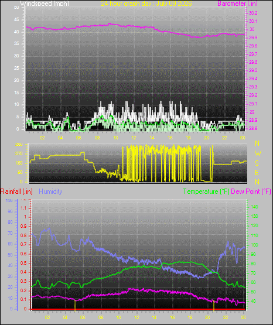Image resolution: width=273 pixels, height=325 pixels.
Task: Click the E compass direction letter
Action: point(257,172)
